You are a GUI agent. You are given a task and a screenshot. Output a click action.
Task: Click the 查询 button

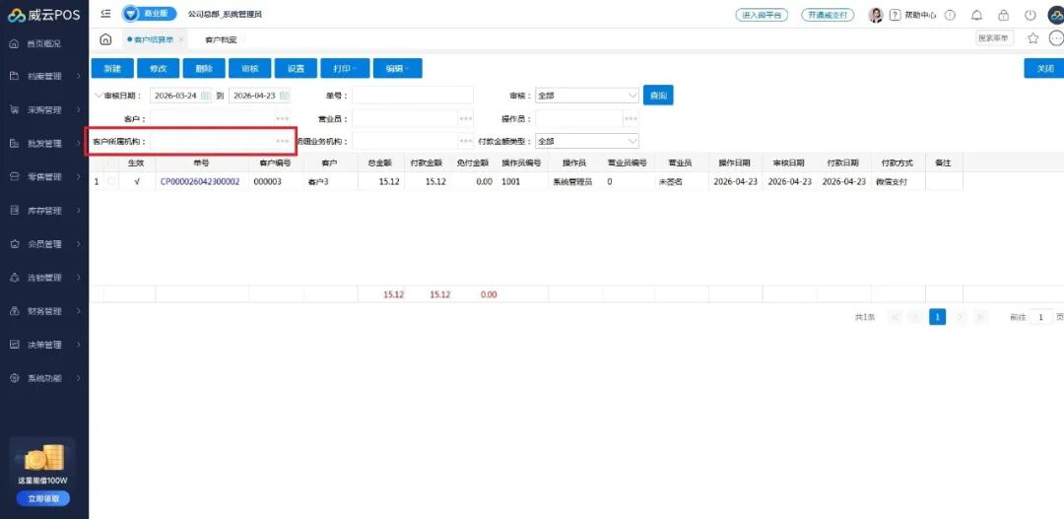658,96
